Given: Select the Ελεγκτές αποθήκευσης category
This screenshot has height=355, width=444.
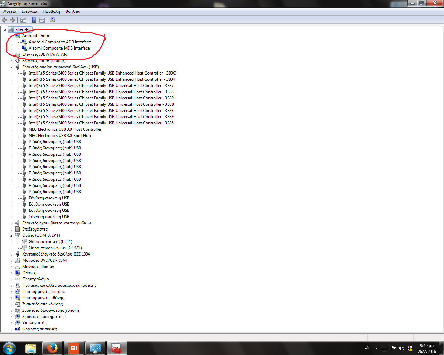Looking at the screenshot, I should [43, 61].
